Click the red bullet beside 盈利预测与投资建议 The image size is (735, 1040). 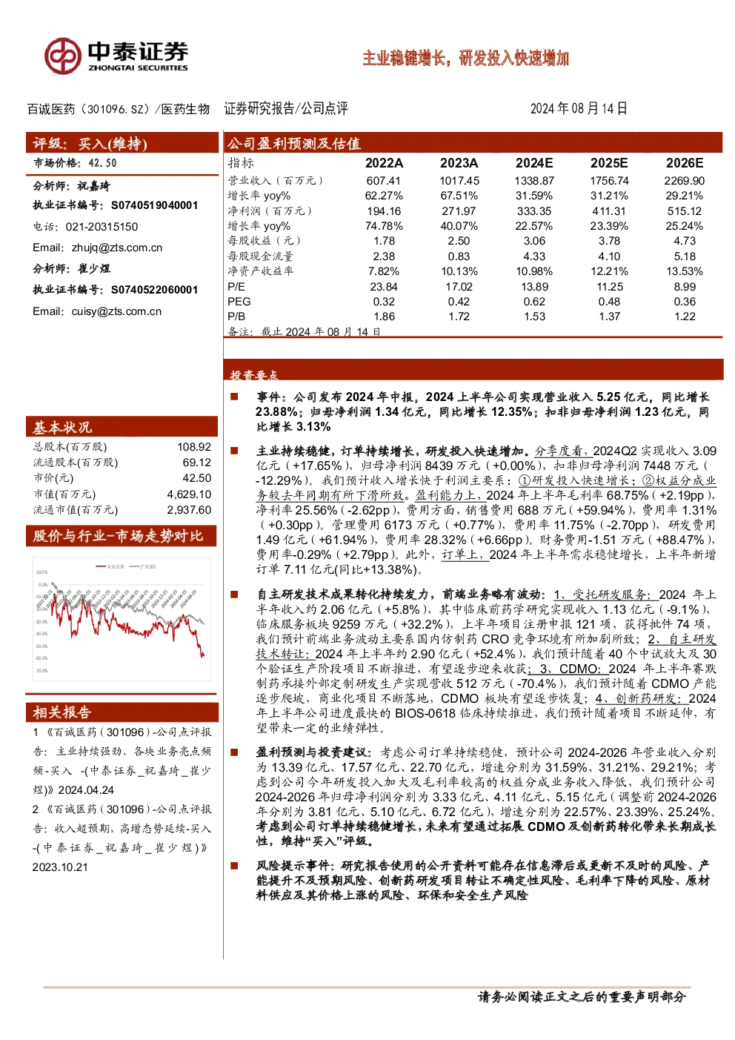click(x=234, y=752)
